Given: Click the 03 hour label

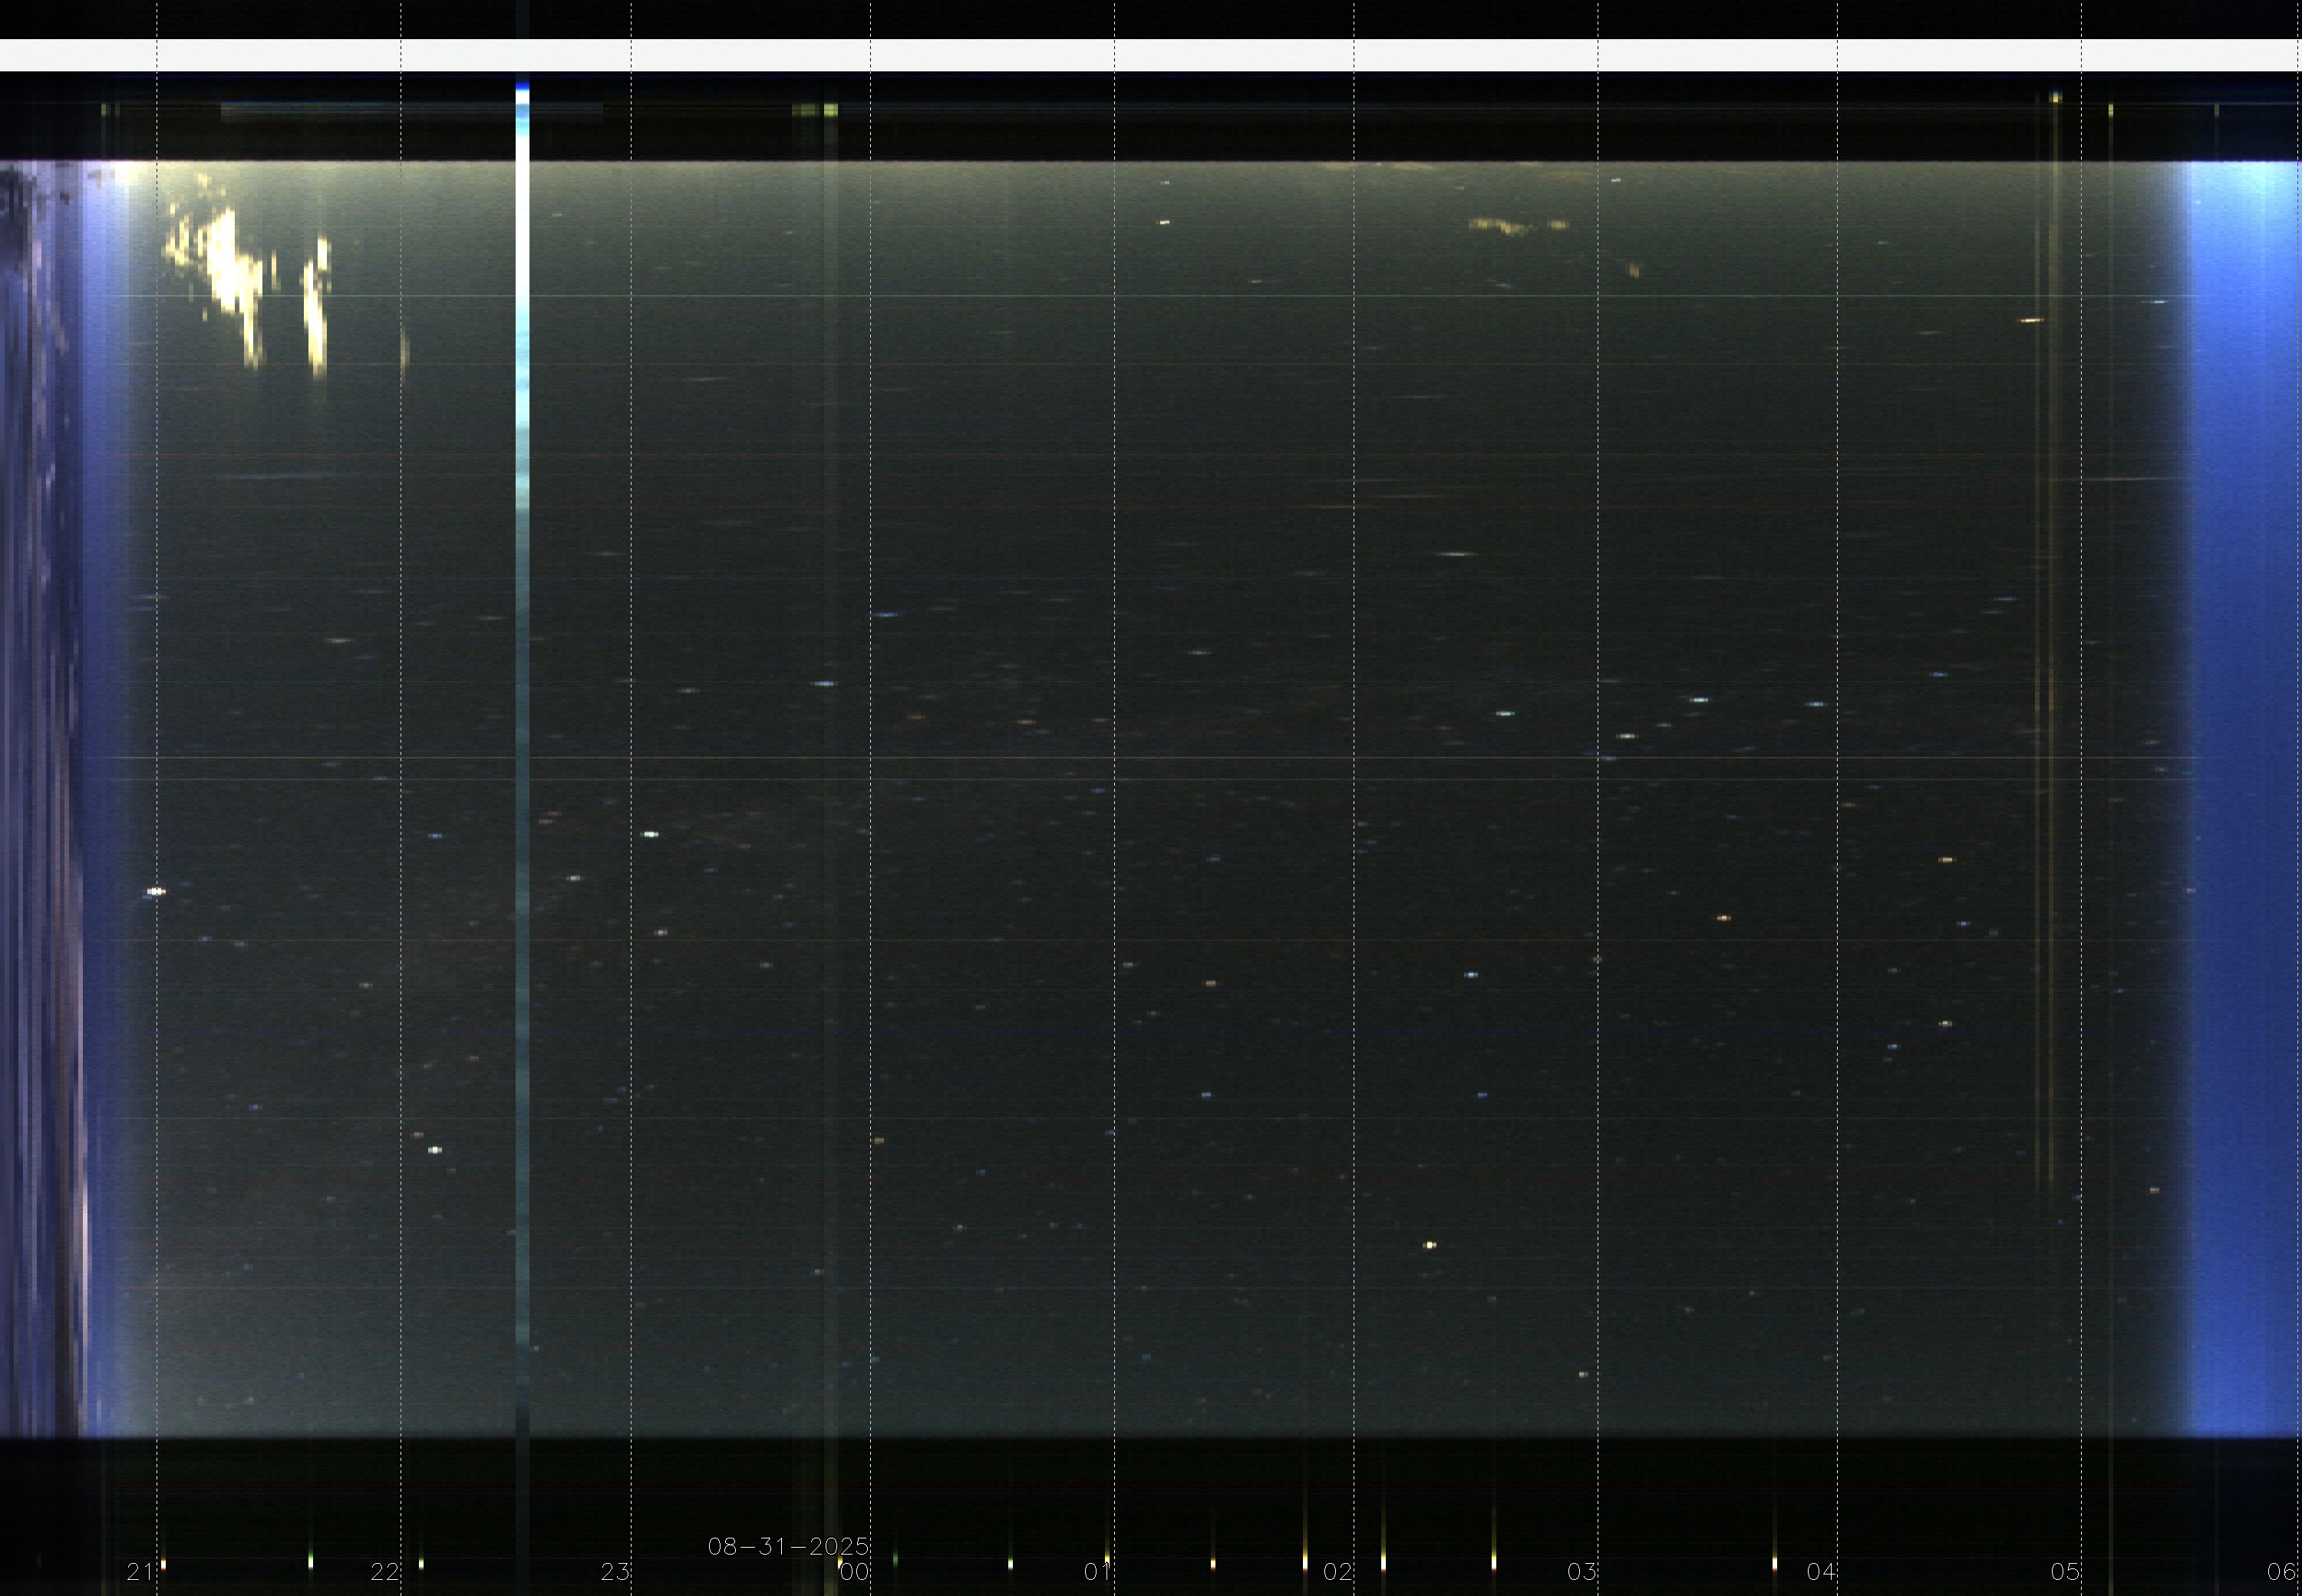Looking at the screenshot, I should tap(1581, 1572).
